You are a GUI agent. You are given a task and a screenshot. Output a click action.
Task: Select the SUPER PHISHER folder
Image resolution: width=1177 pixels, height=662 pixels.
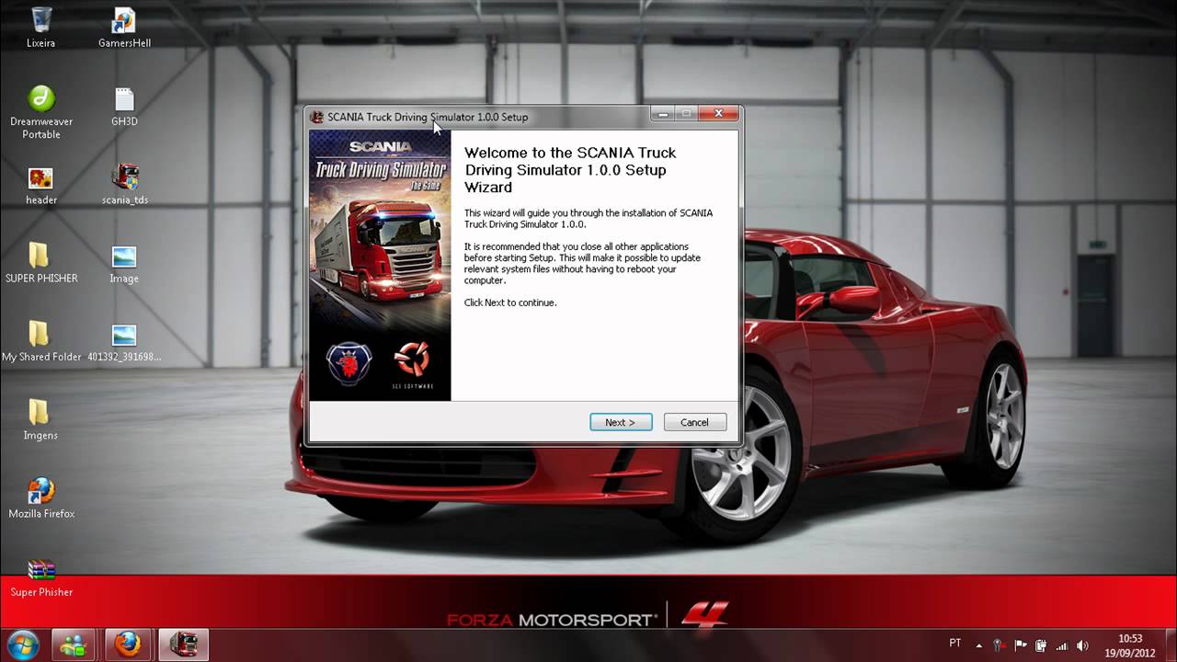(x=41, y=263)
